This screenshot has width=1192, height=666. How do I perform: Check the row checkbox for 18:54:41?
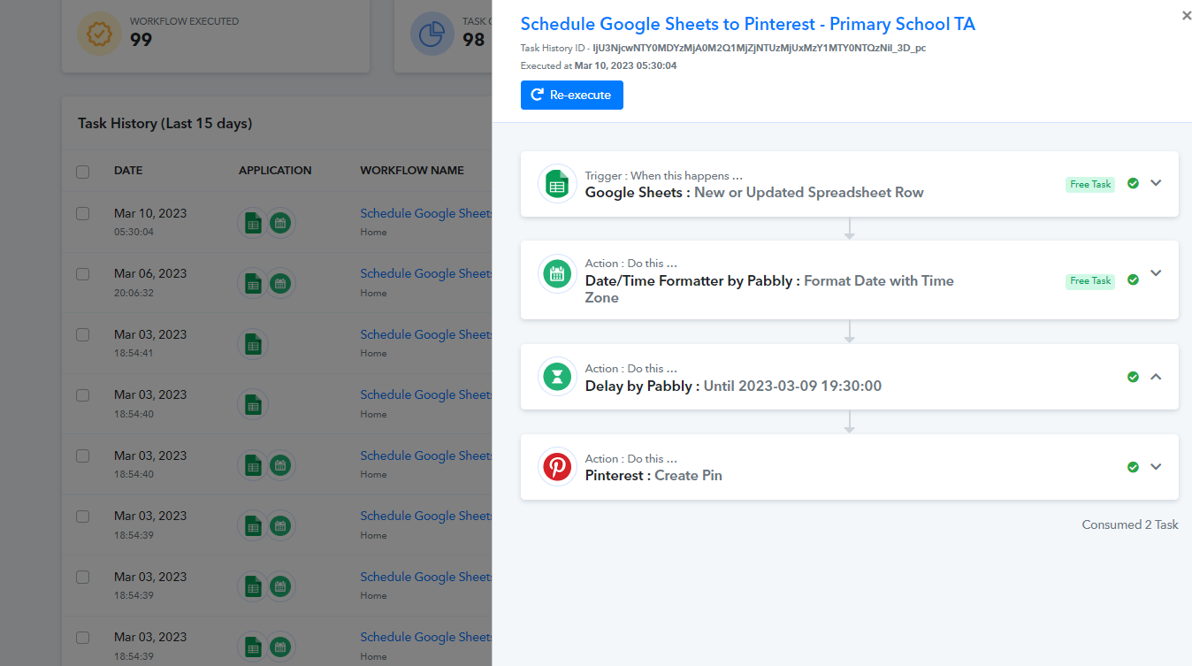click(x=83, y=334)
